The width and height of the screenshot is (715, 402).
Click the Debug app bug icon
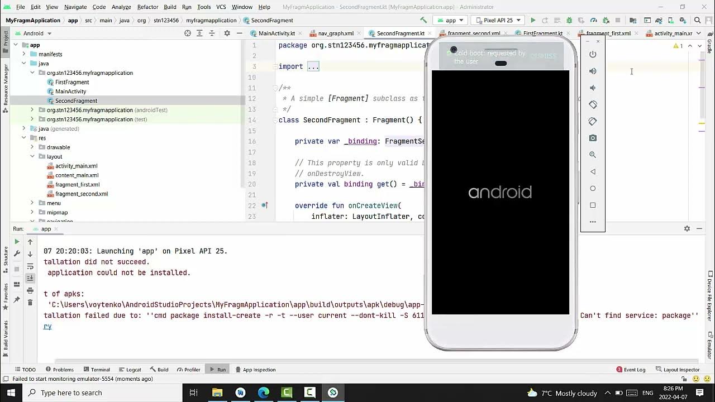point(569,20)
